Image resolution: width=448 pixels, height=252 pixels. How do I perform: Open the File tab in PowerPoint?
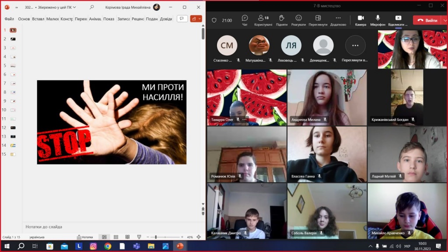coord(9,19)
